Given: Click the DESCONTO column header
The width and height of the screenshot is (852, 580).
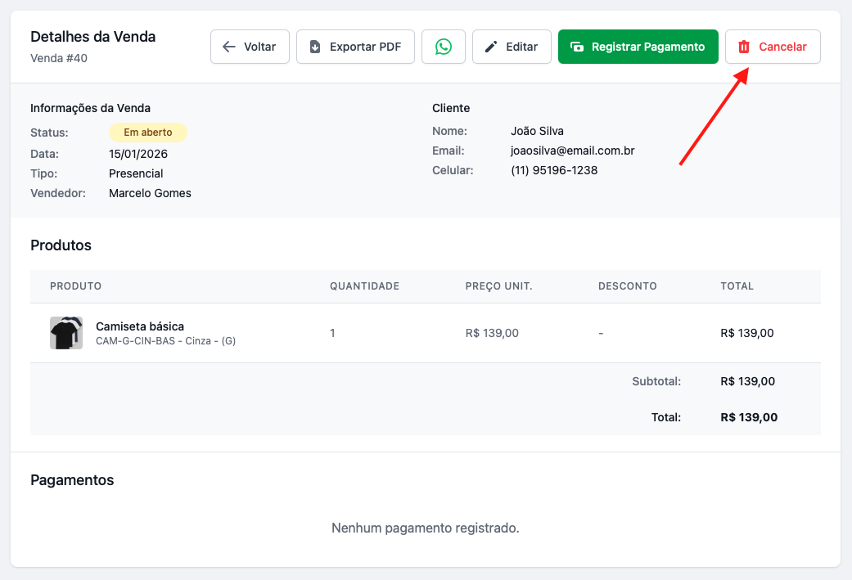Looking at the screenshot, I should (x=627, y=286).
